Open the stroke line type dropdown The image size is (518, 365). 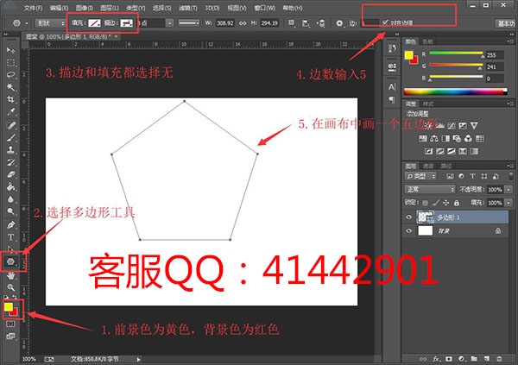coord(188,23)
